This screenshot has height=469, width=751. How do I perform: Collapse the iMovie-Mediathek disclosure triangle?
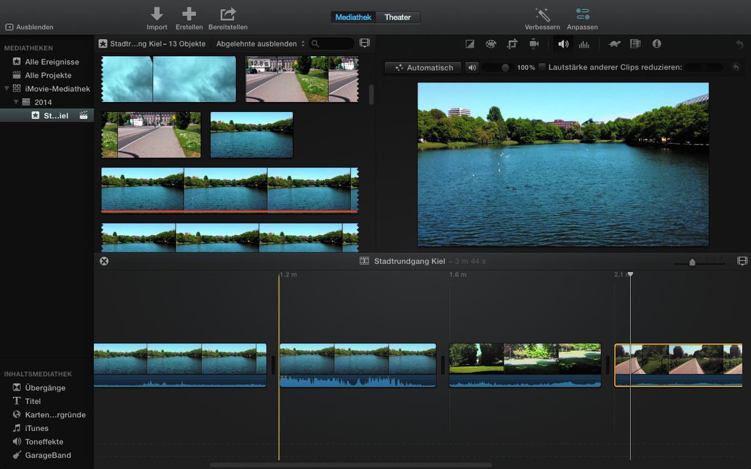point(6,89)
